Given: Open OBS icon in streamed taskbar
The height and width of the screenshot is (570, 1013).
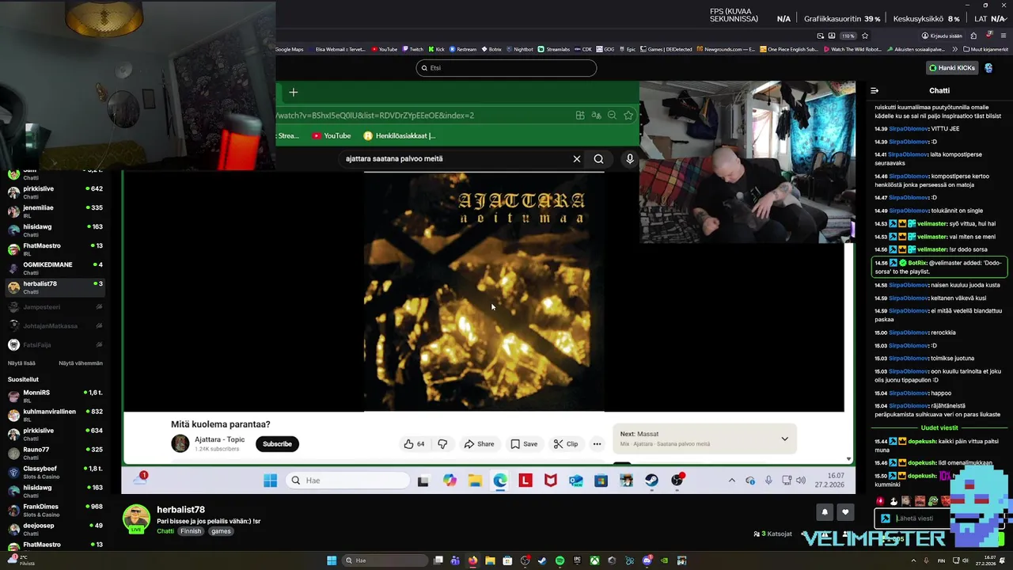Looking at the screenshot, I should point(677,481).
